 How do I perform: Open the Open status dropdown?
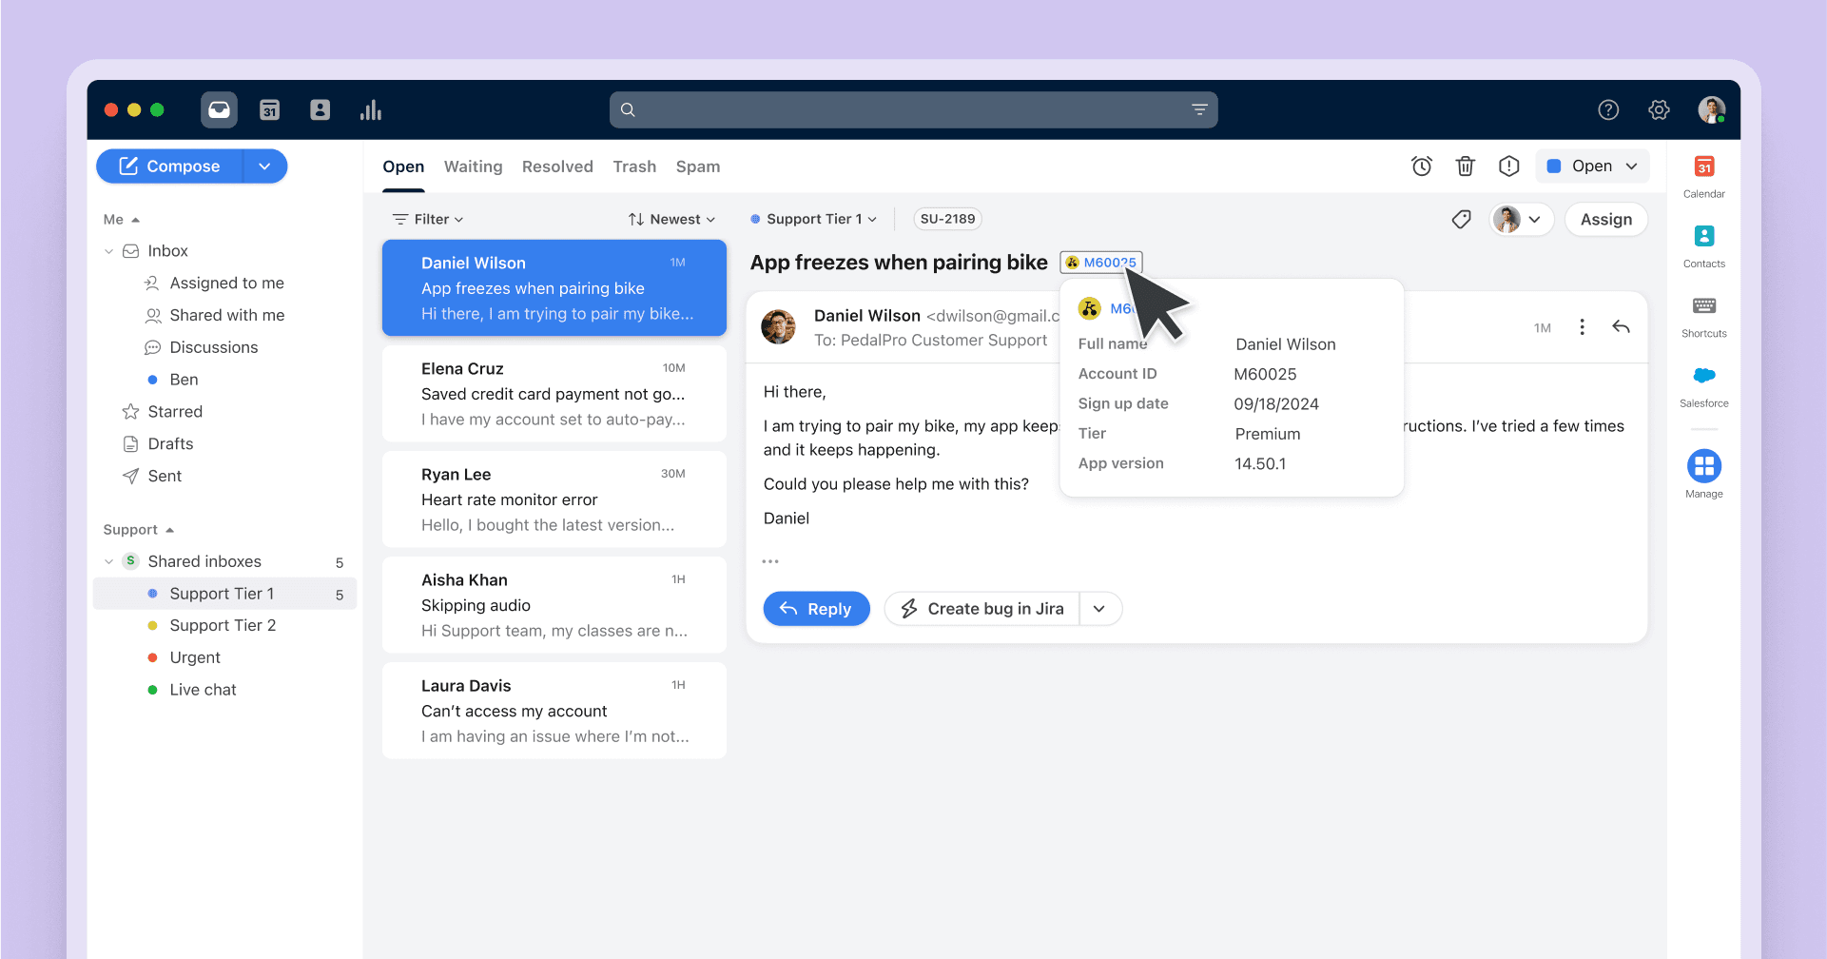(1592, 166)
